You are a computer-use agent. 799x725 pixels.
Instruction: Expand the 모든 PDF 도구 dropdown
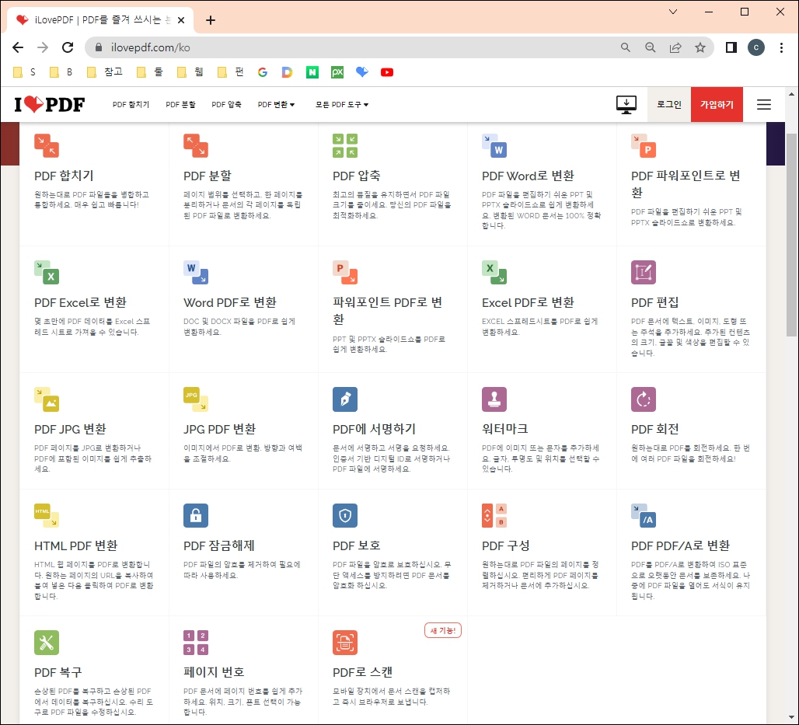(342, 104)
